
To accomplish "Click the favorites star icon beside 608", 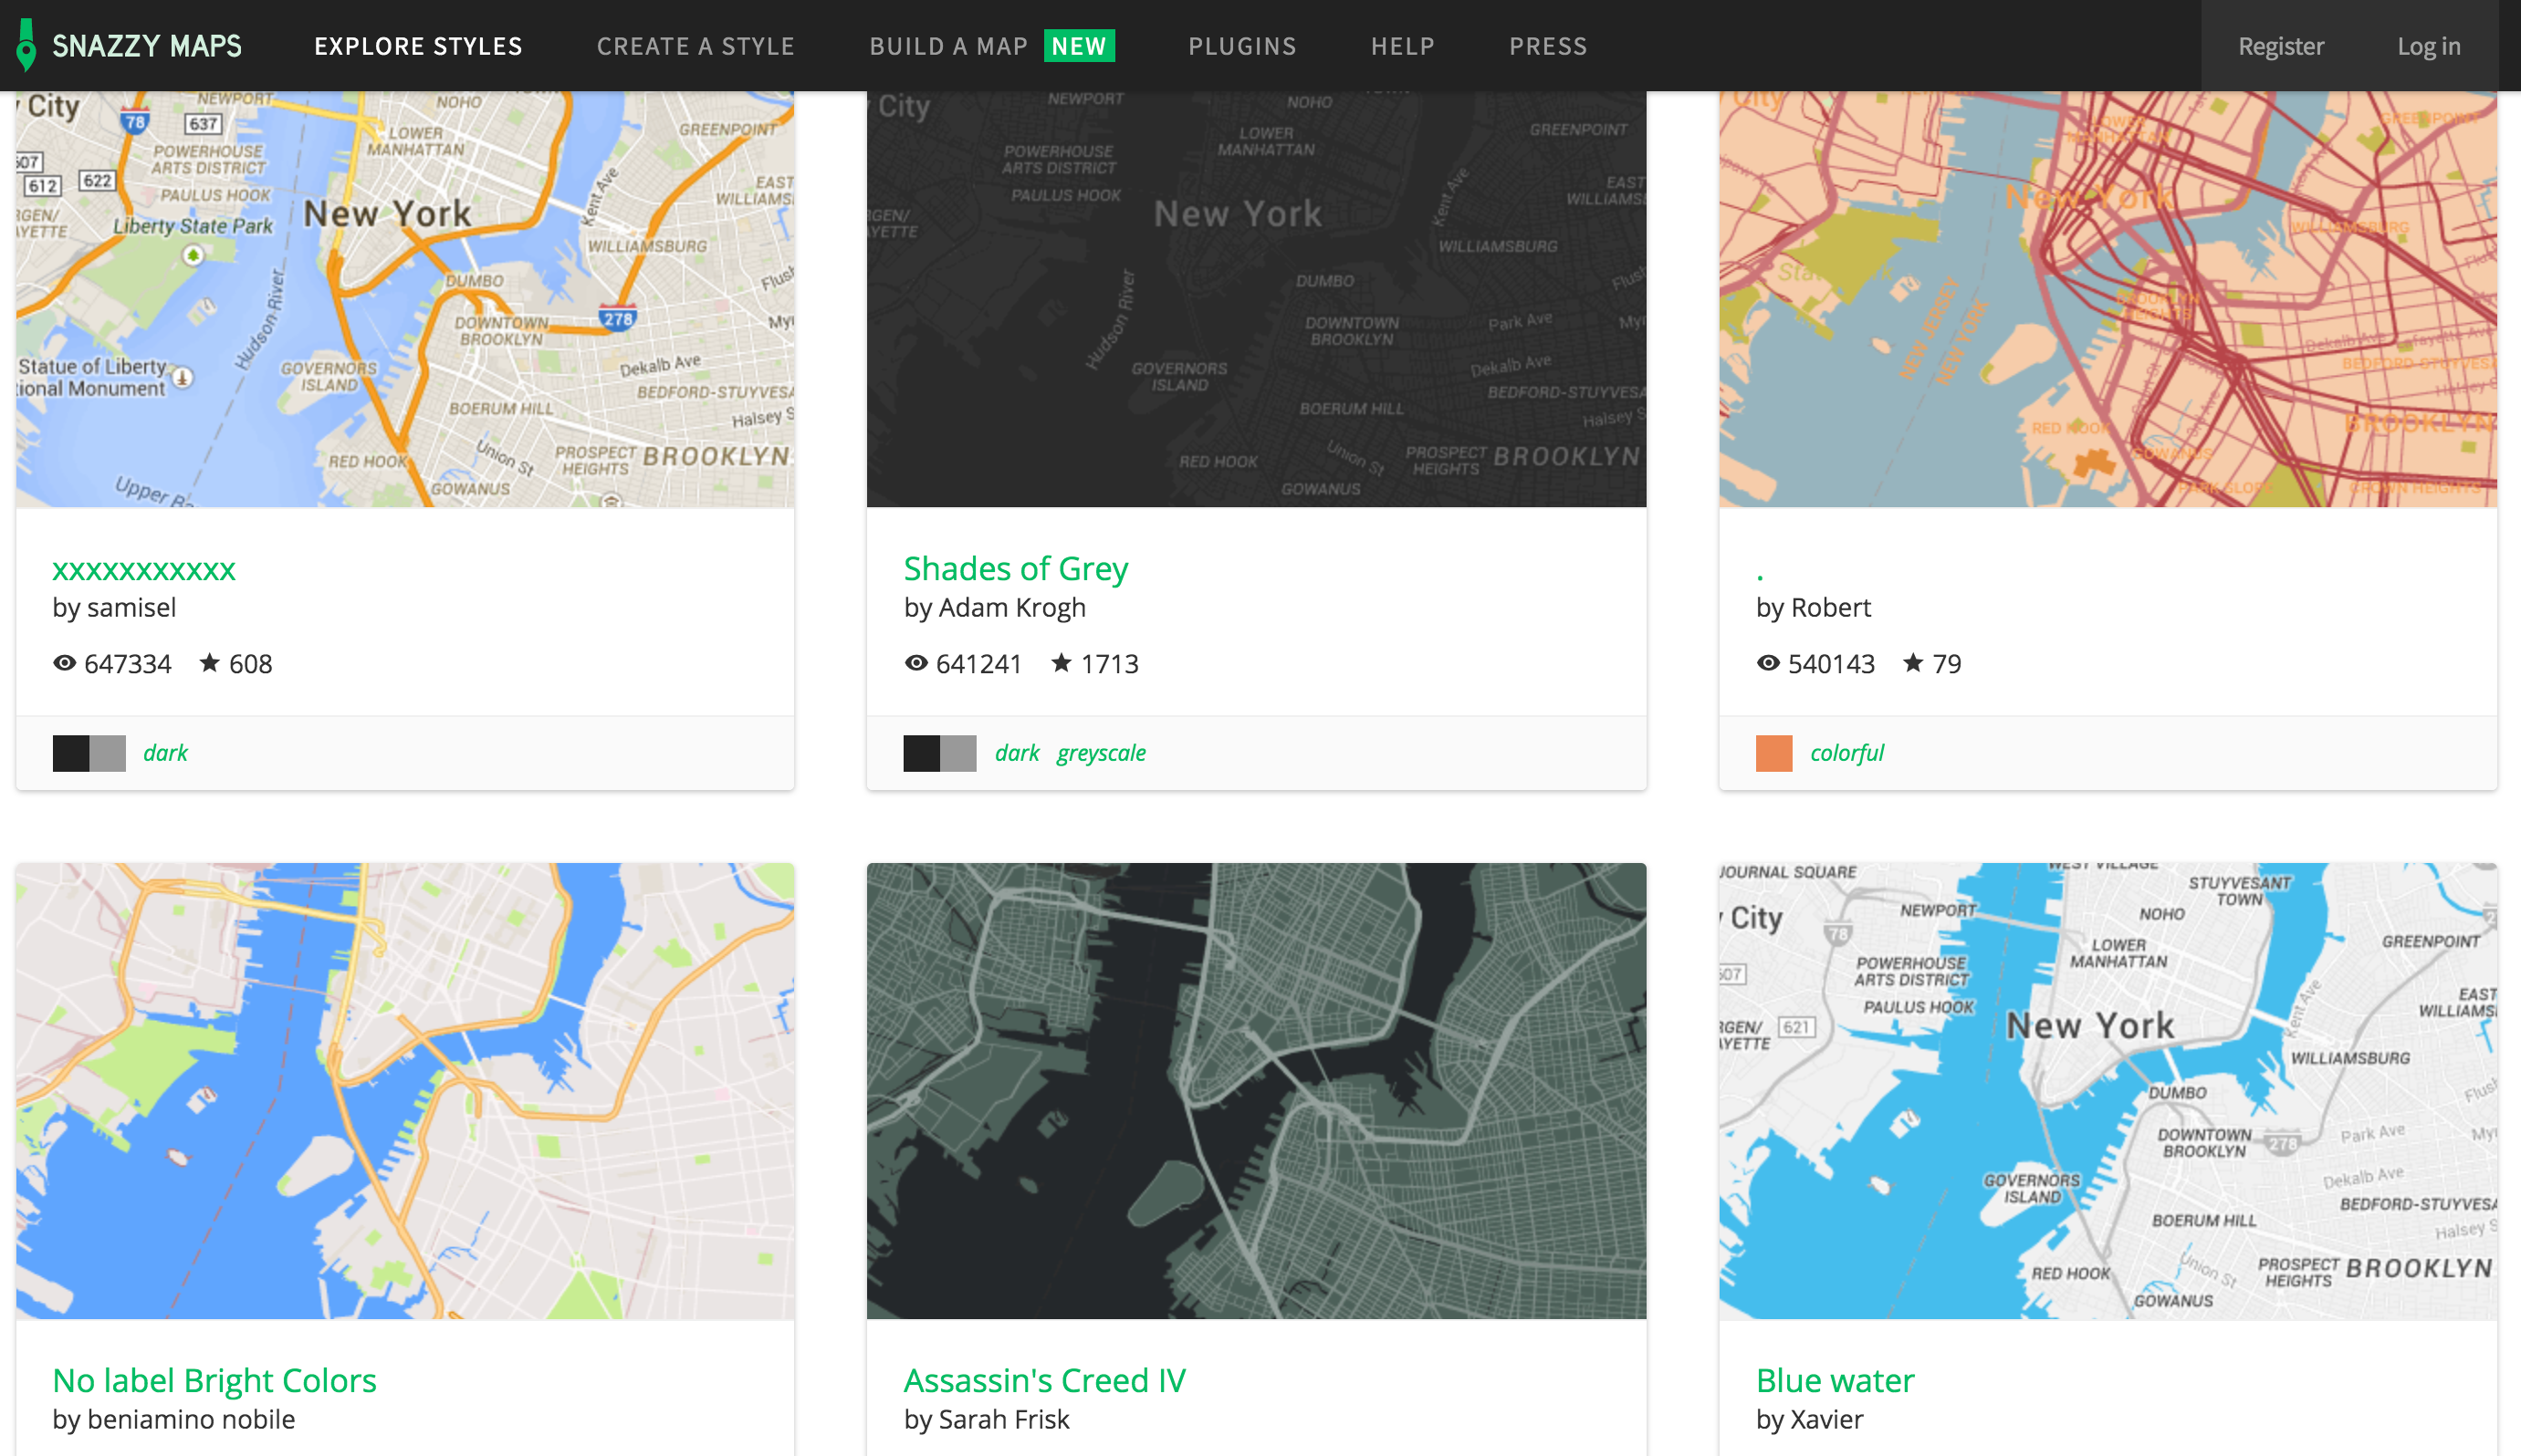I will point(209,662).
